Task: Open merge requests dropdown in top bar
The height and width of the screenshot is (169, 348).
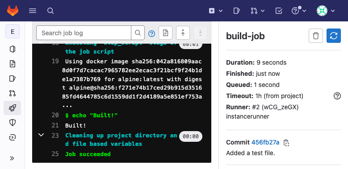Action: point(257,11)
